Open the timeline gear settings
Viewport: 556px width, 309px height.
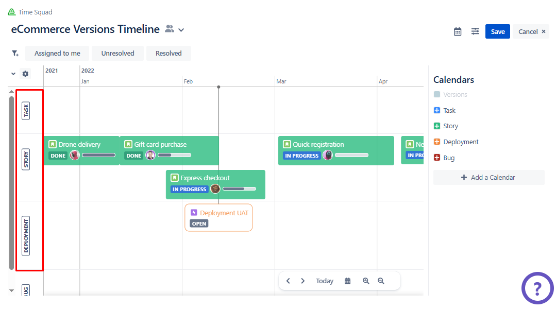coord(25,74)
